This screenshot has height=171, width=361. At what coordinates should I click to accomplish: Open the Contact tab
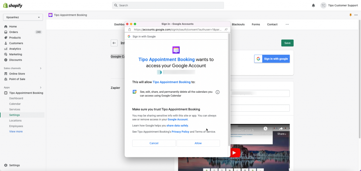tap(272, 24)
